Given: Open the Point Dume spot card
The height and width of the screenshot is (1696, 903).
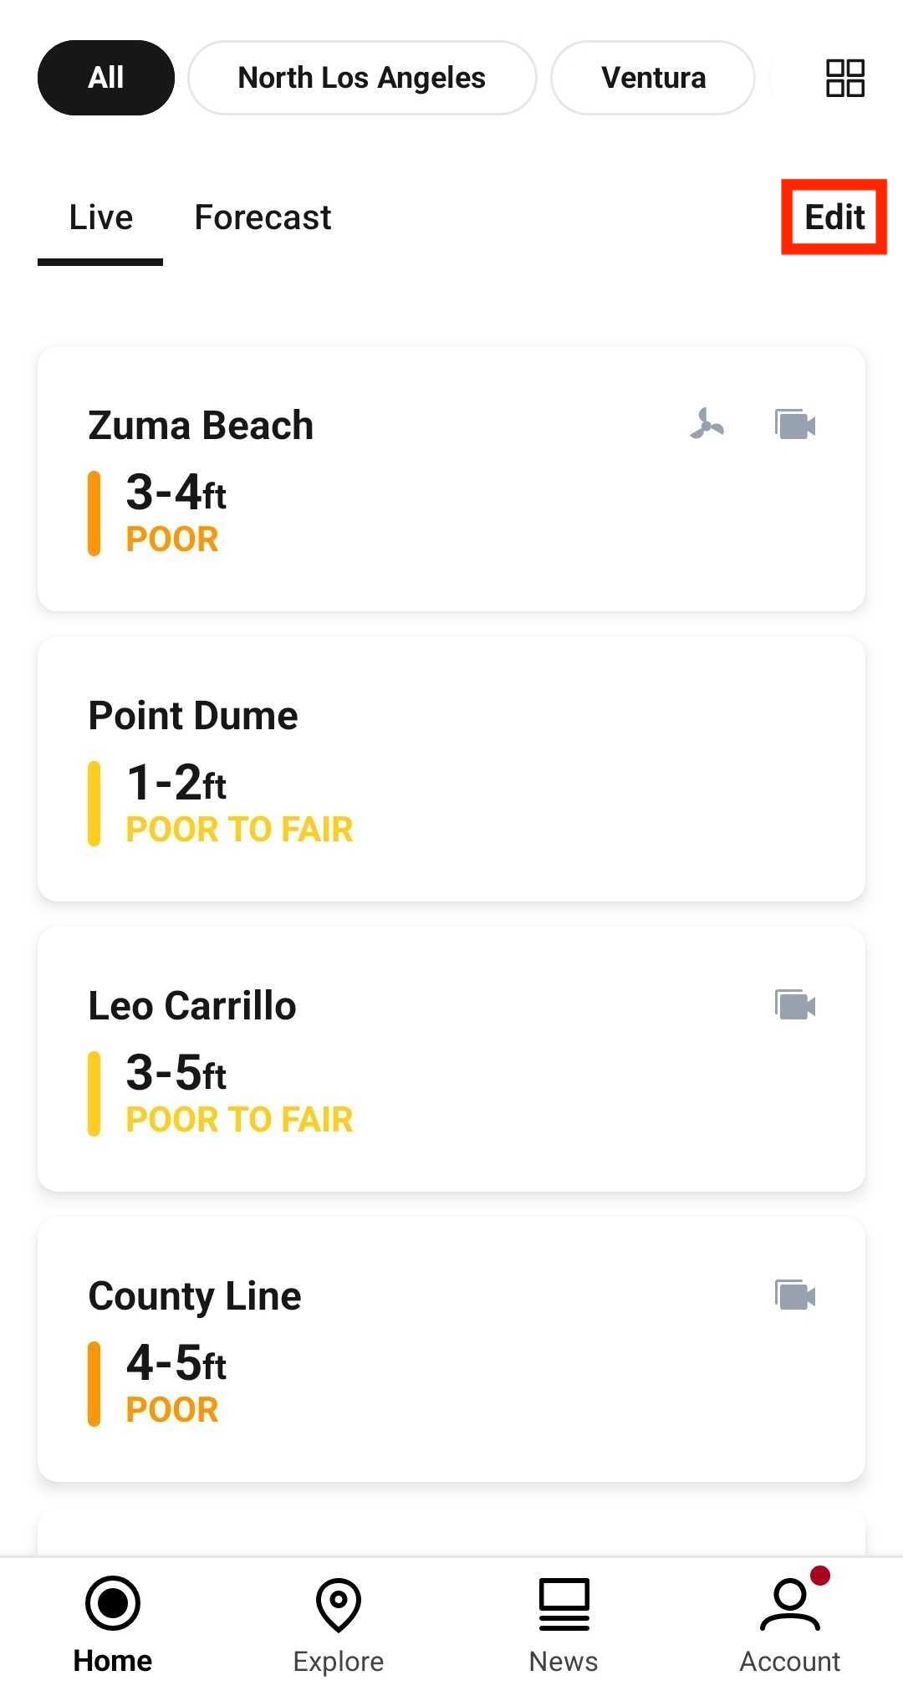Looking at the screenshot, I should pos(451,769).
